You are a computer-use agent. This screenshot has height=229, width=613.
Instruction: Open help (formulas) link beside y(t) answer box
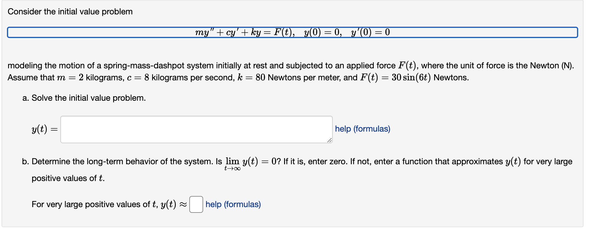[x=362, y=129]
